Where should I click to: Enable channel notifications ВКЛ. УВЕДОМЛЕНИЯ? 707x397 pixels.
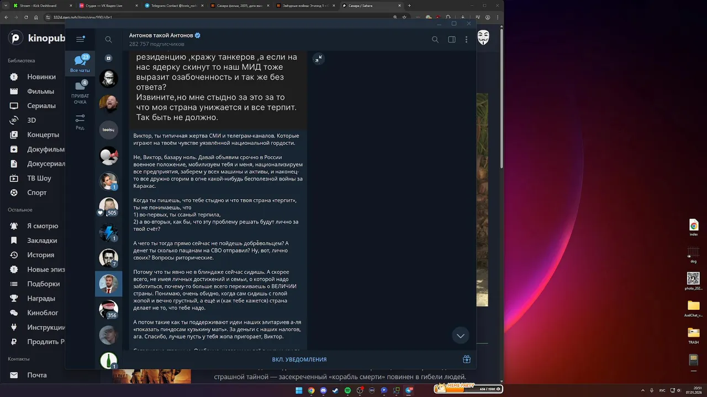point(299,360)
